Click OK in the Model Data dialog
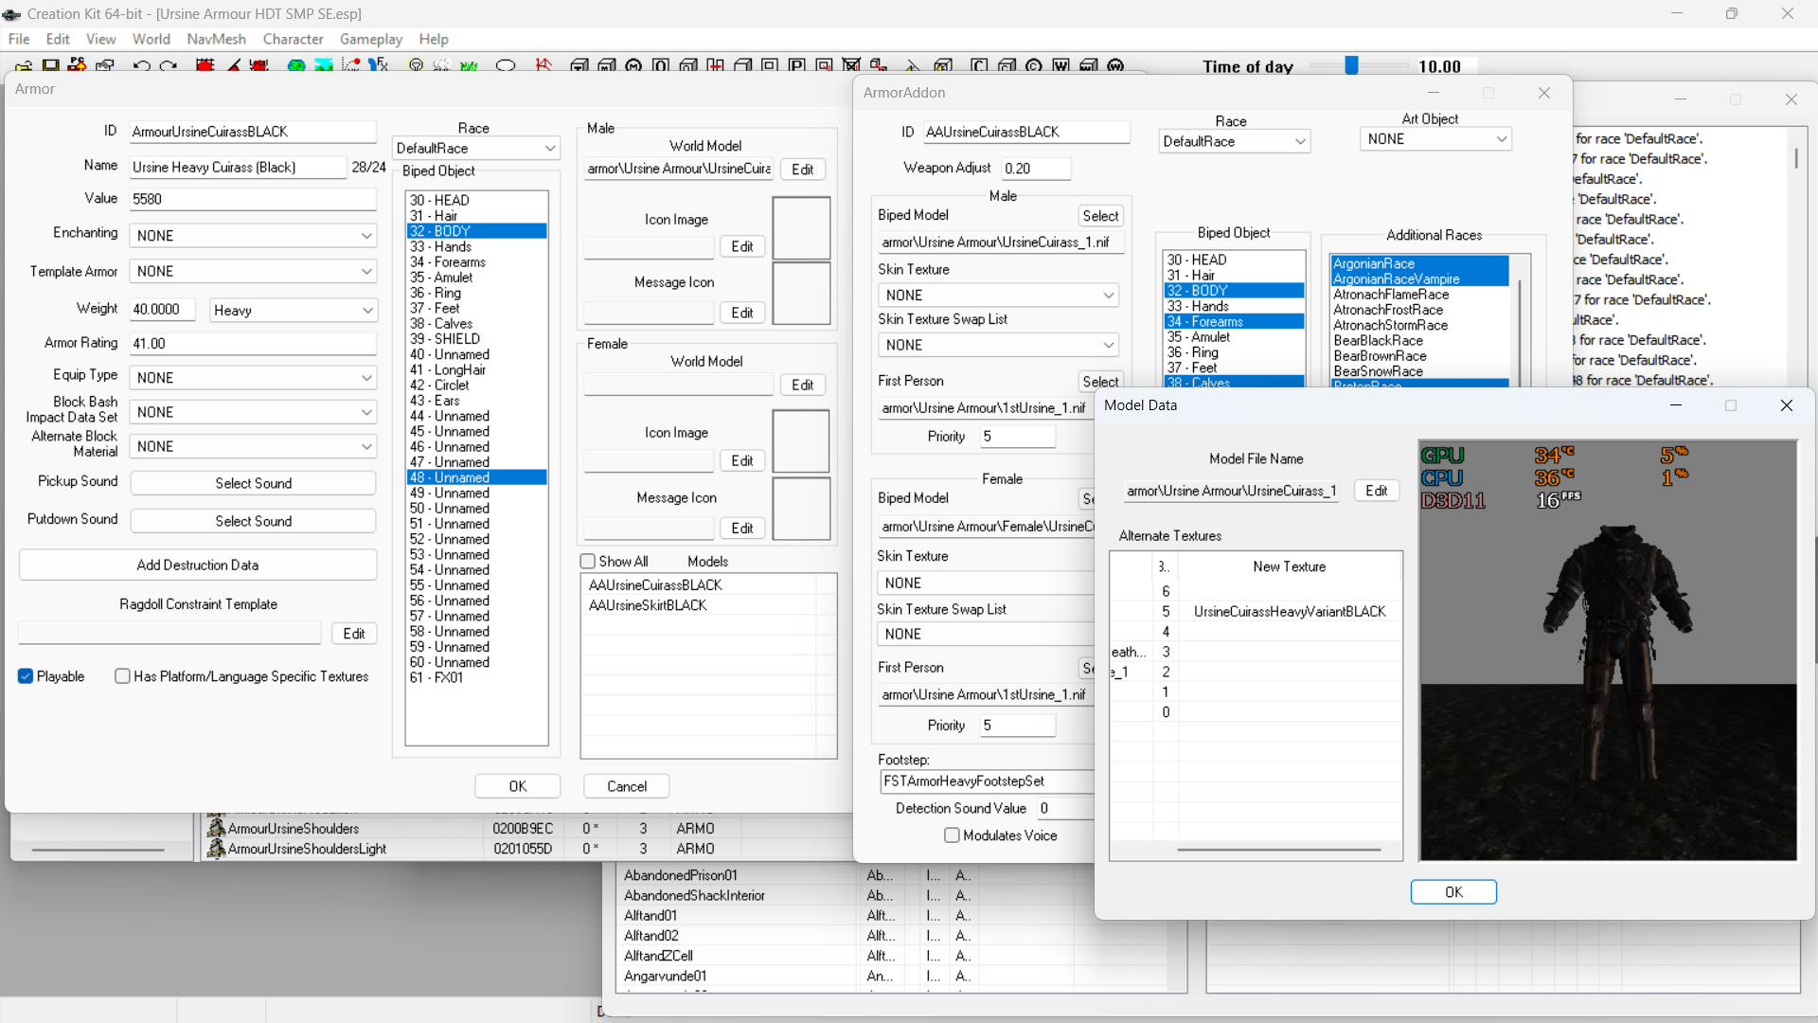Screen dimensions: 1818x1023 click(1453, 892)
